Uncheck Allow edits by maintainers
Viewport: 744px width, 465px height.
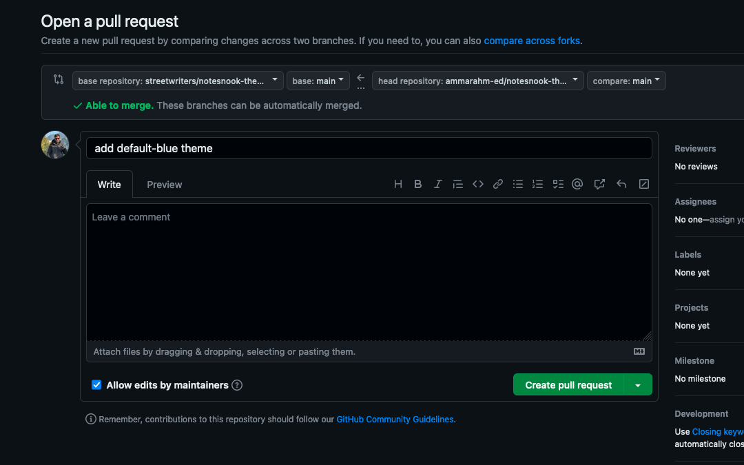coord(96,385)
